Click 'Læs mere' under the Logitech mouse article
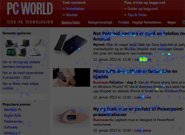 143,130
